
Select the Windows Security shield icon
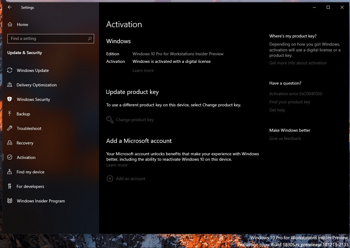click(x=10, y=99)
